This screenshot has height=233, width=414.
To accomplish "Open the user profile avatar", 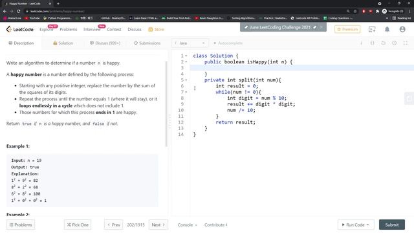I will point(402,29).
